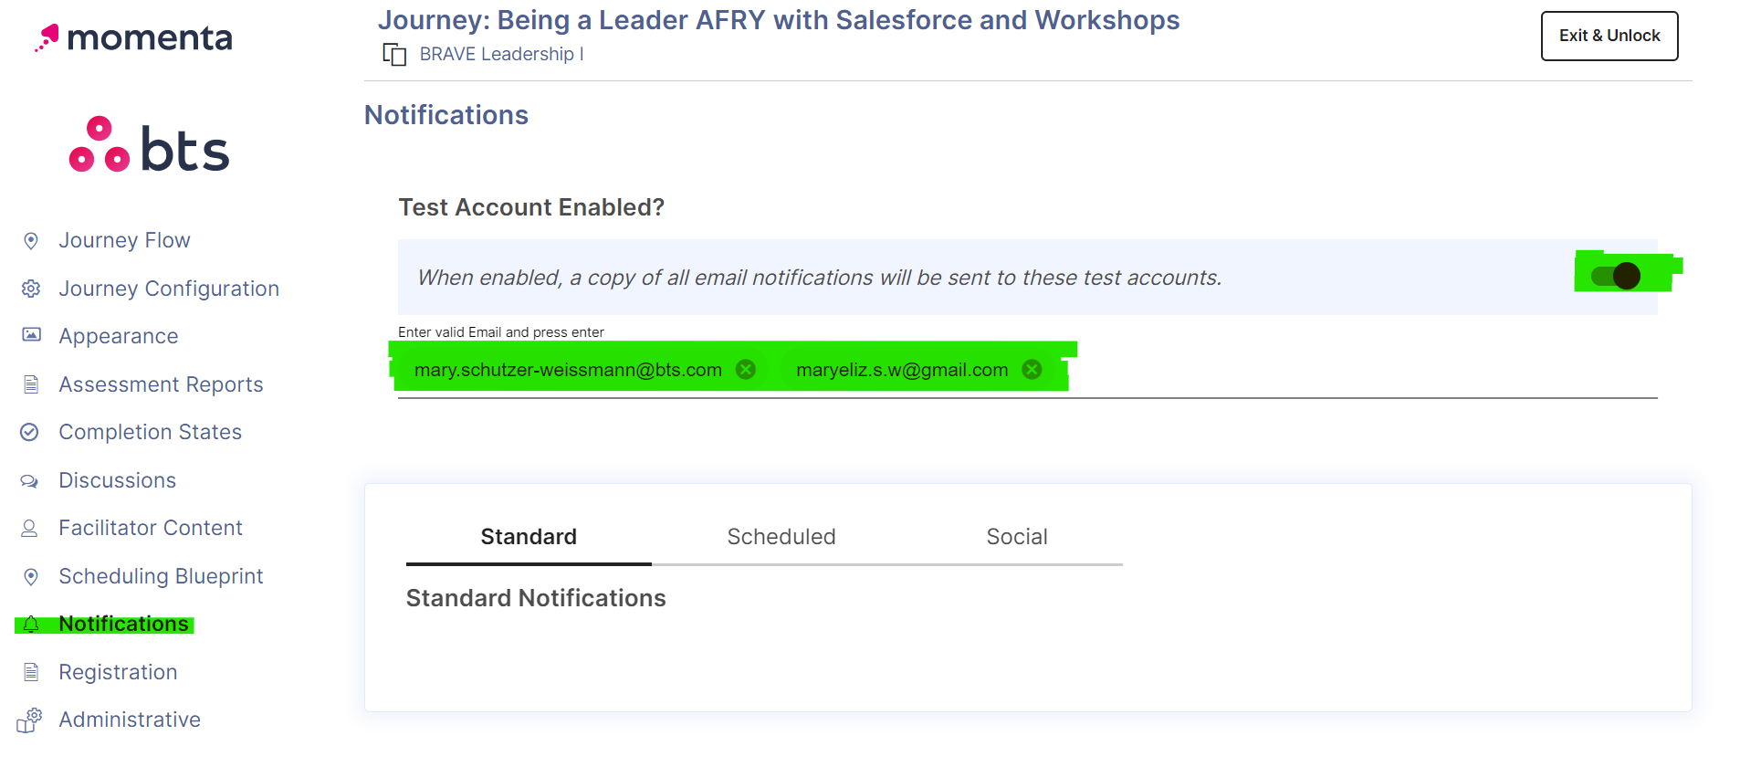
Task: Open Scheduling Blueprint
Action: pyautogui.click(x=161, y=576)
